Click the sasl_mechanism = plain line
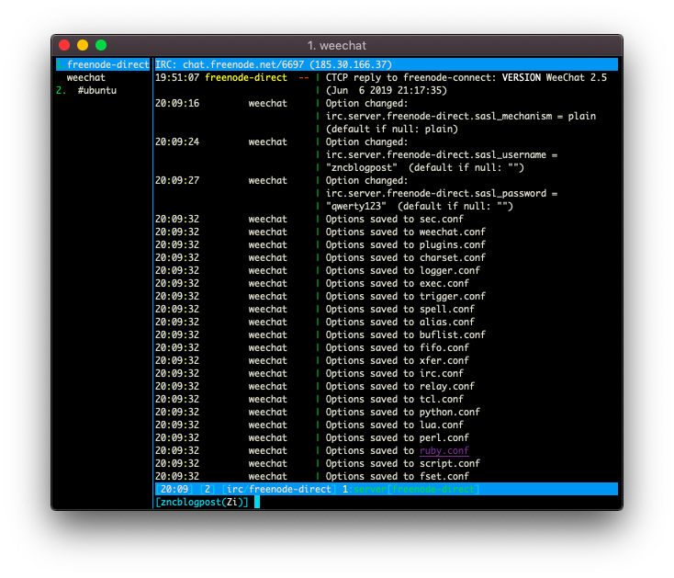The height and width of the screenshot is (578, 674). (x=460, y=116)
